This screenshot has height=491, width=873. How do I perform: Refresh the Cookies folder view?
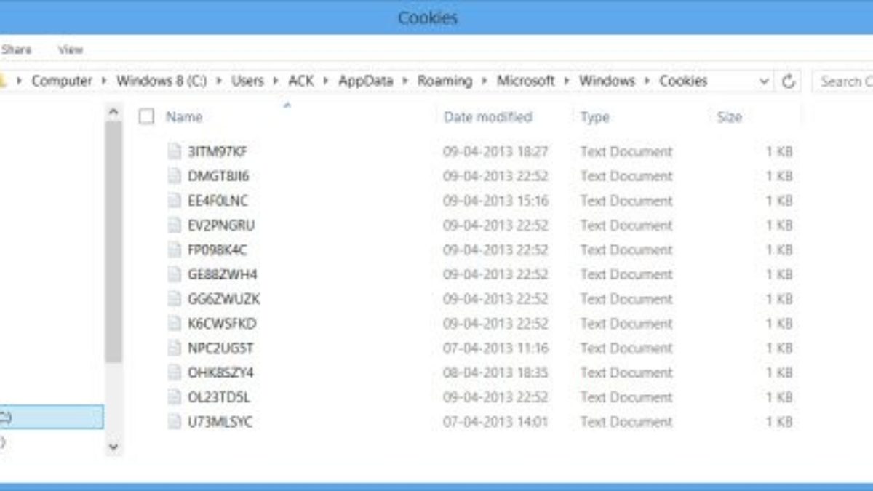click(788, 81)
